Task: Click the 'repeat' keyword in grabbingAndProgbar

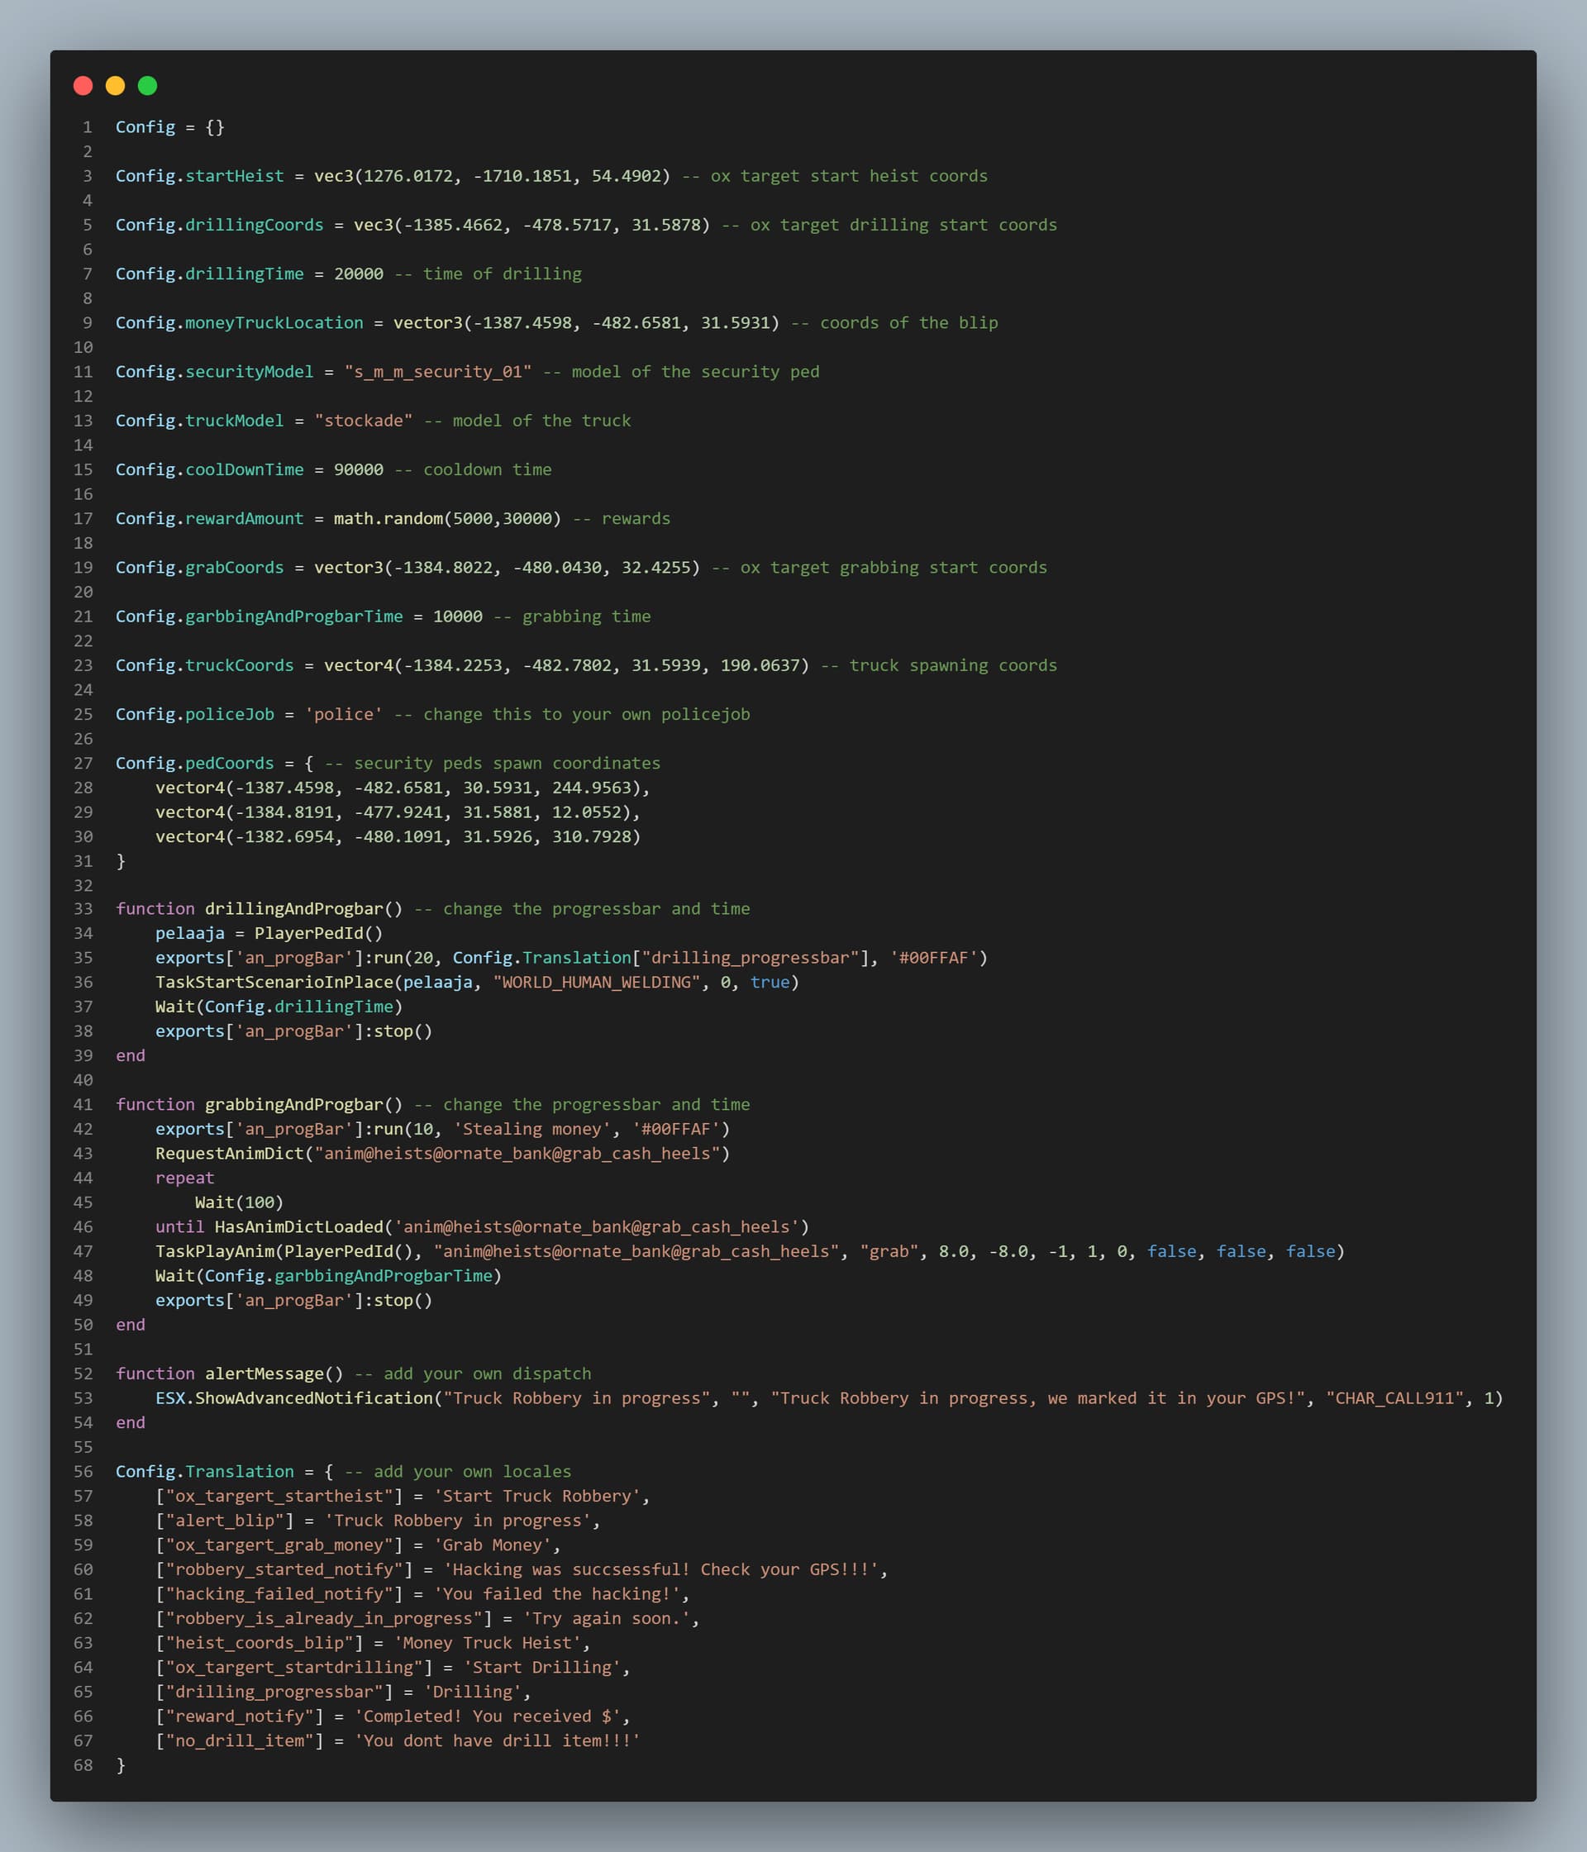Action: click(x=184, y=1178)
